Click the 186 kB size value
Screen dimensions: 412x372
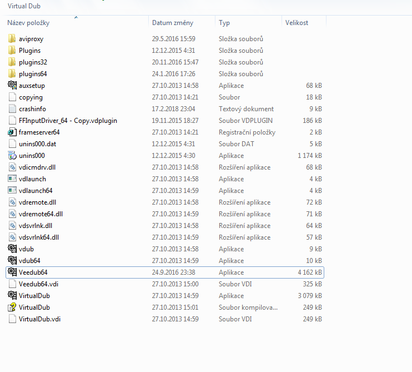coord(313,121)
